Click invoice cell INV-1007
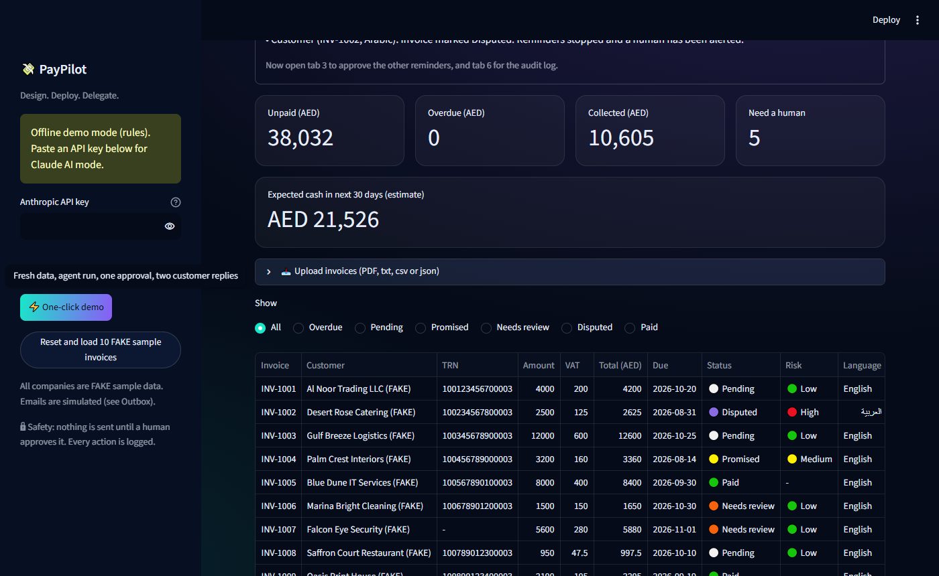 coord(278,529)
